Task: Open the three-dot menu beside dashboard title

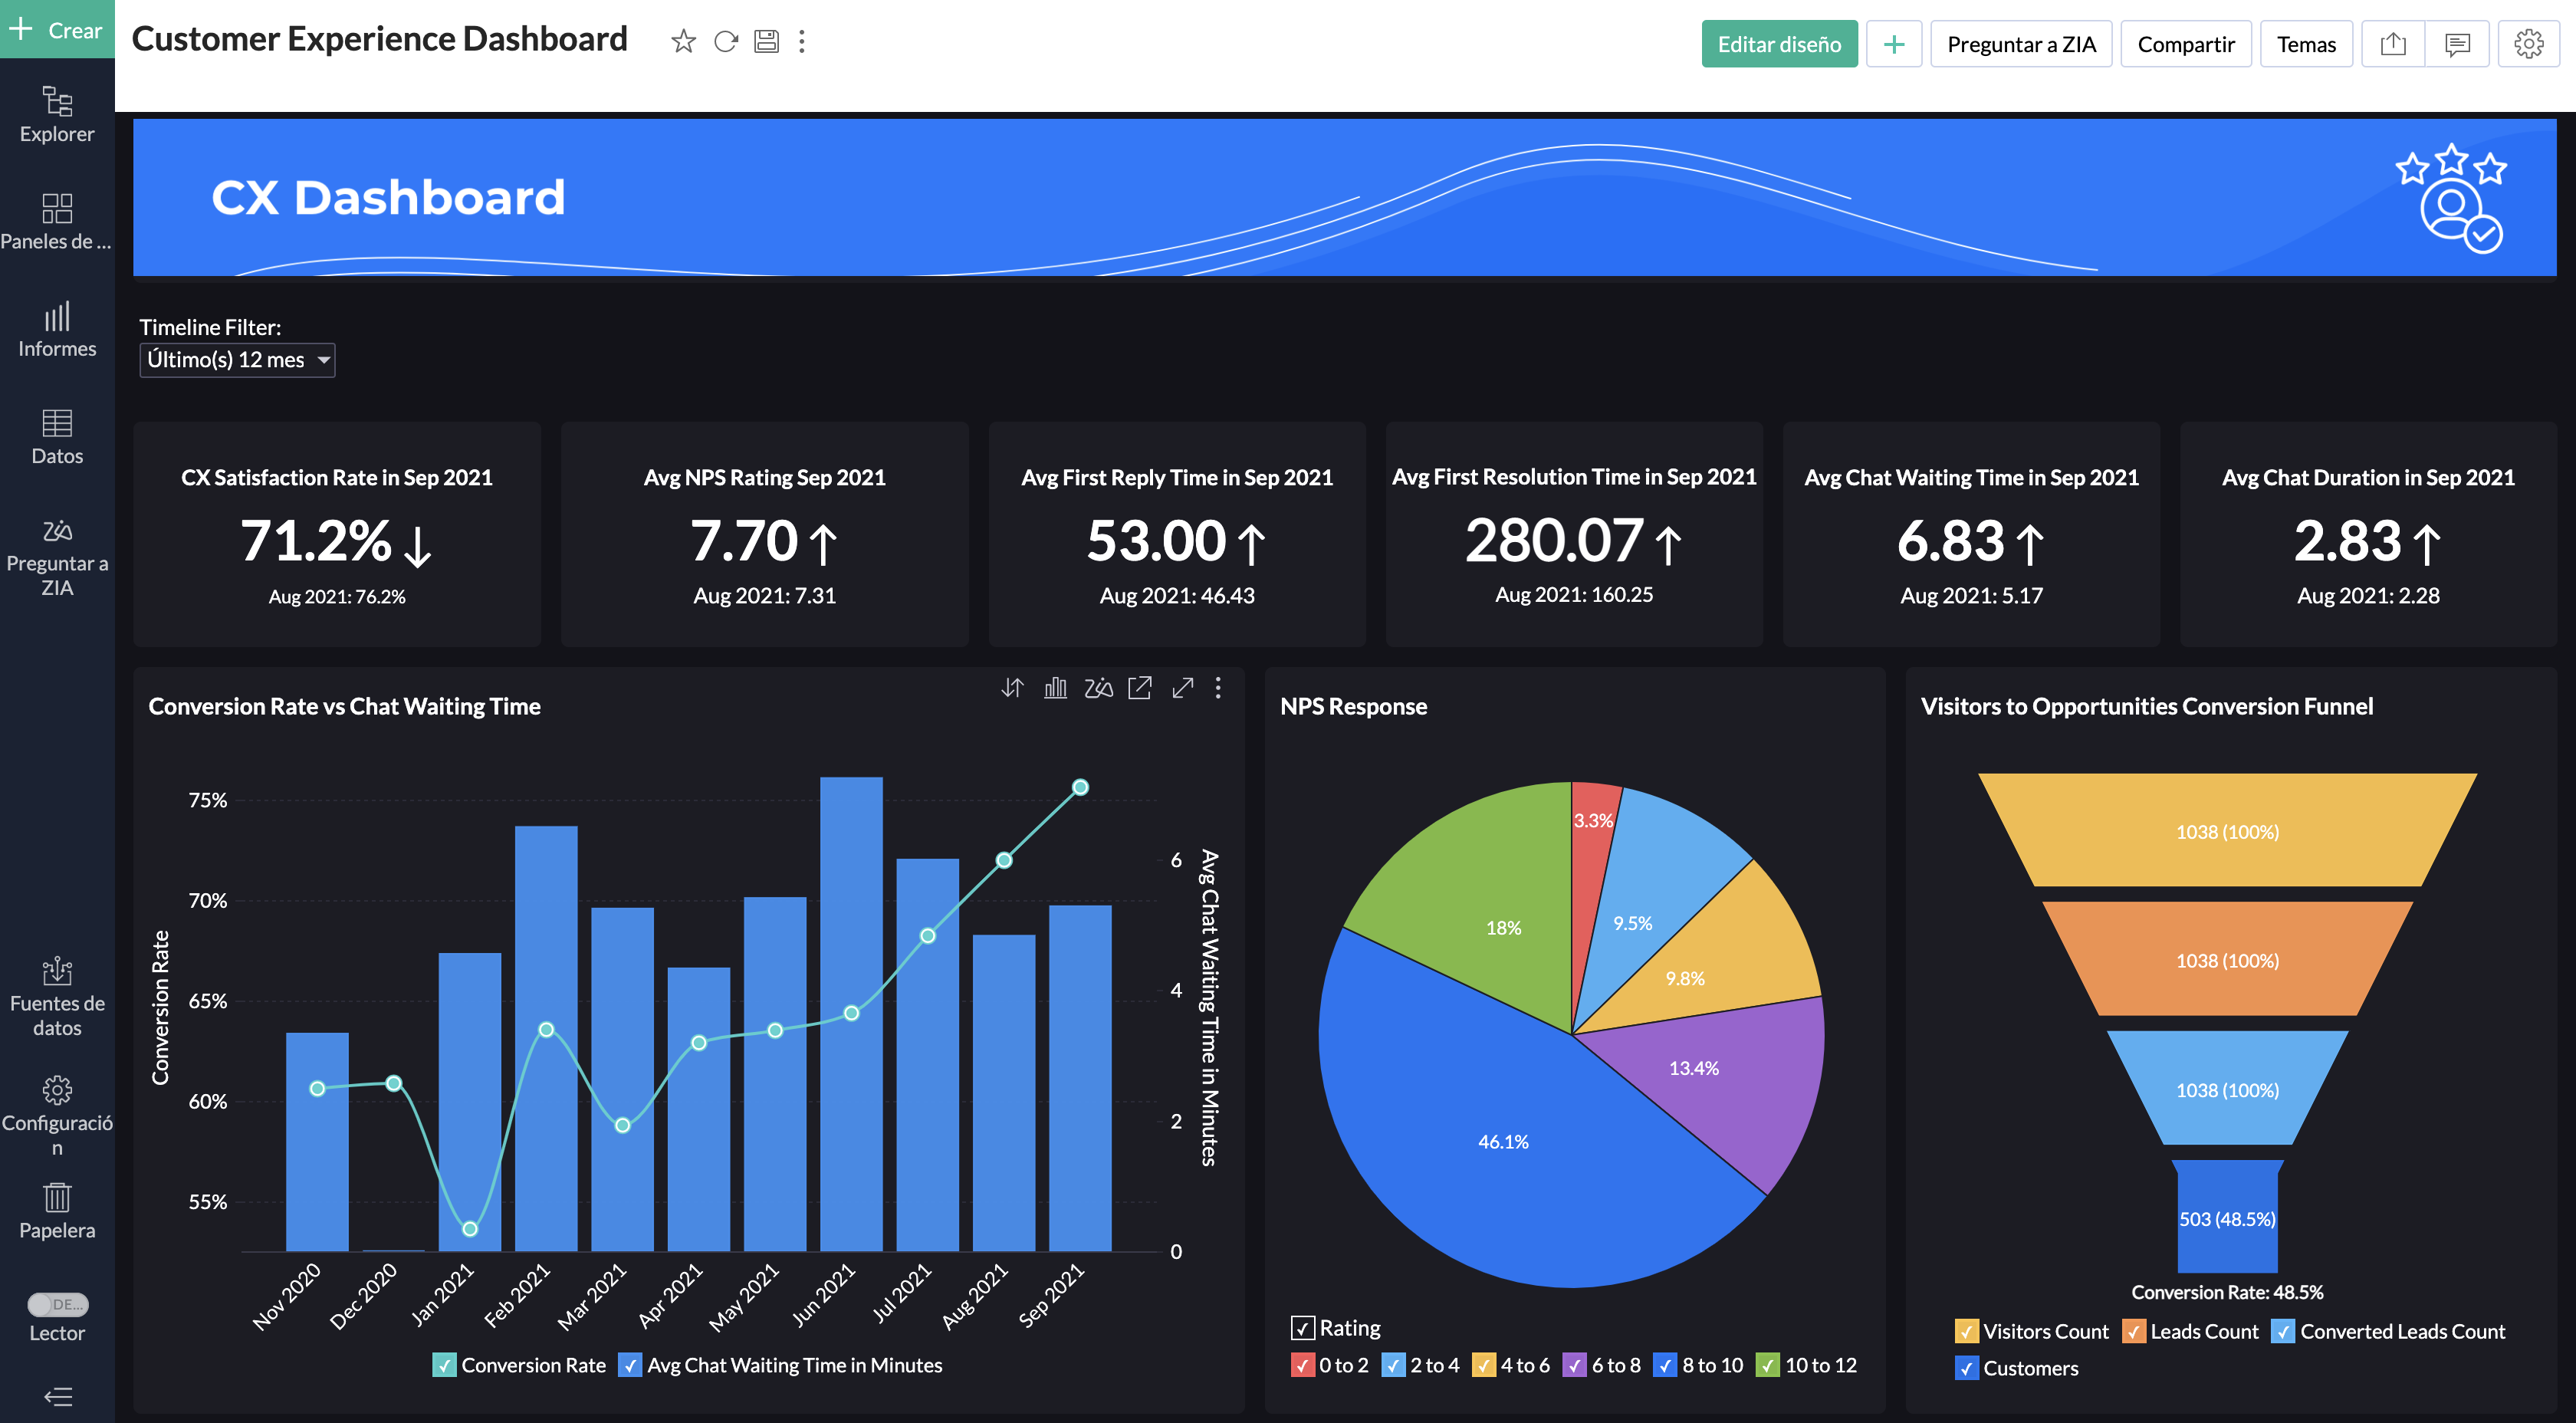Action: pyautogui.click(x=802, y=41)
